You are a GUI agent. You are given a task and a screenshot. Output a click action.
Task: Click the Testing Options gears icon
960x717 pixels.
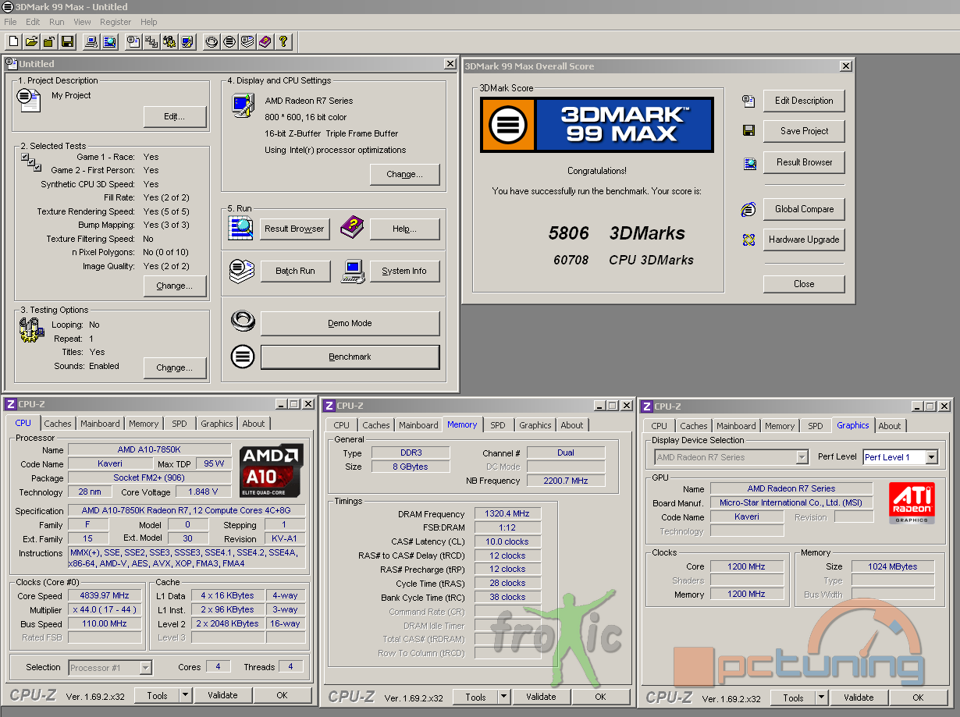point(30,329)
